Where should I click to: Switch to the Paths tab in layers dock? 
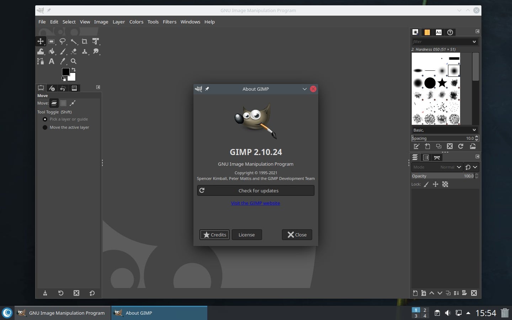(x=437, y=157)
